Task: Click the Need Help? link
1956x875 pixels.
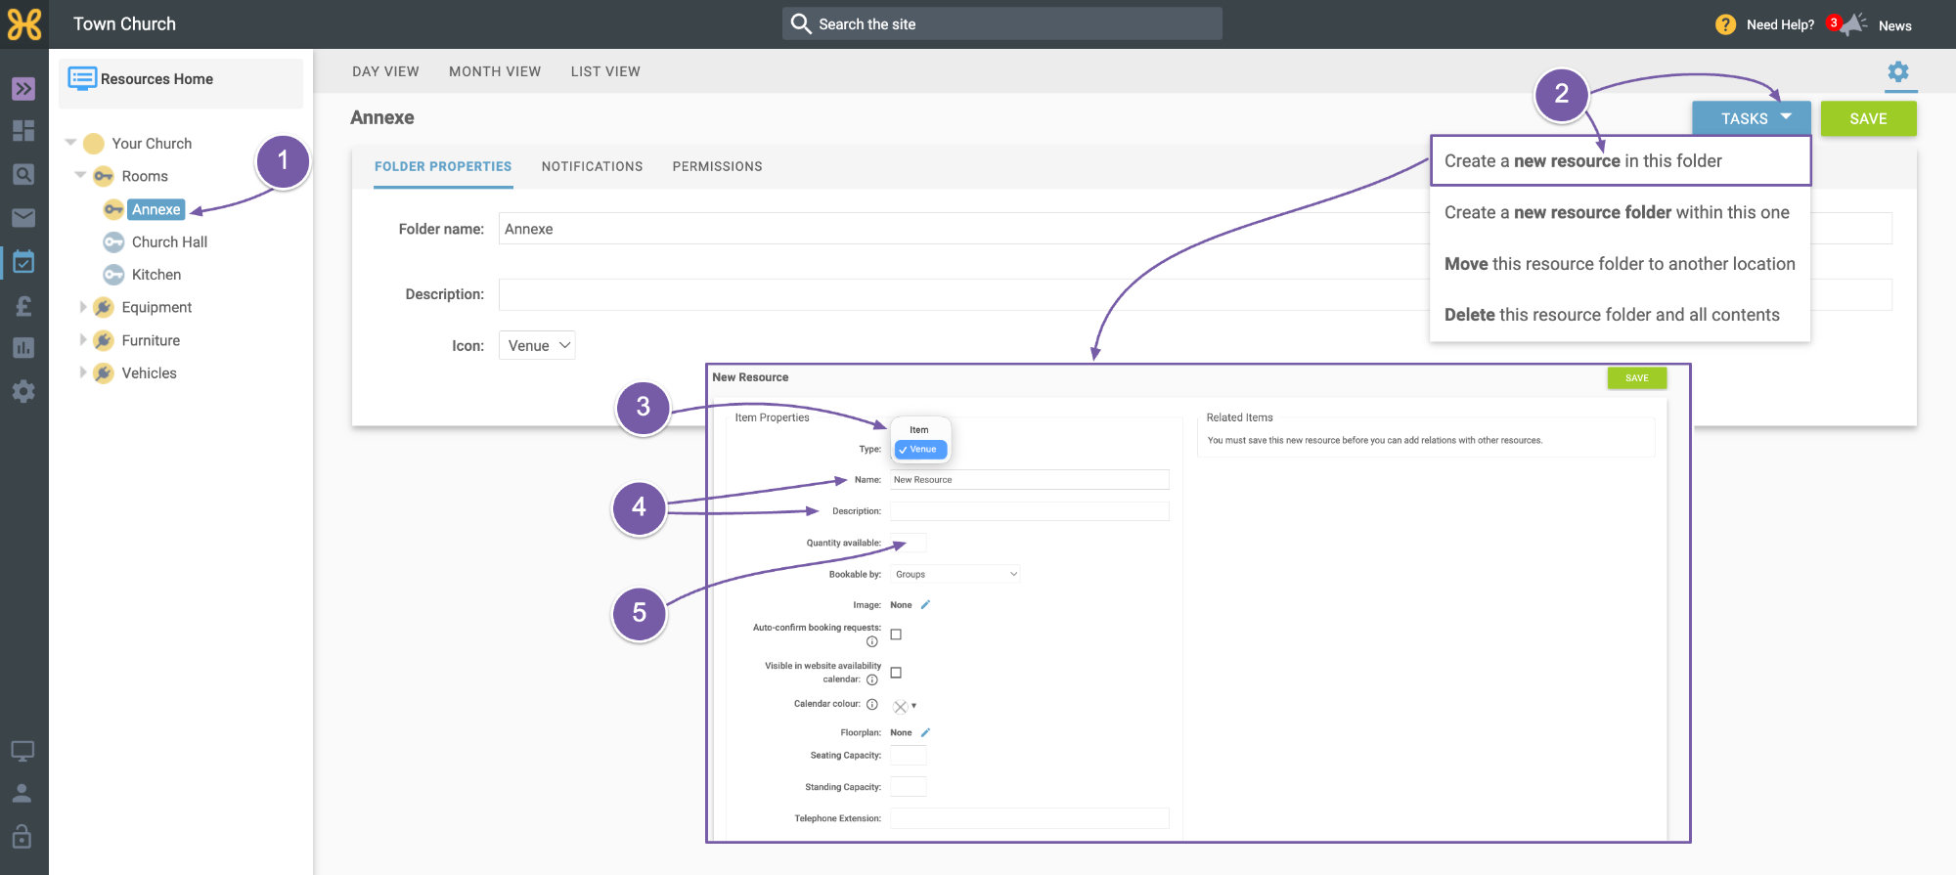Action: pyautogui.click(x=1780, y=24)
